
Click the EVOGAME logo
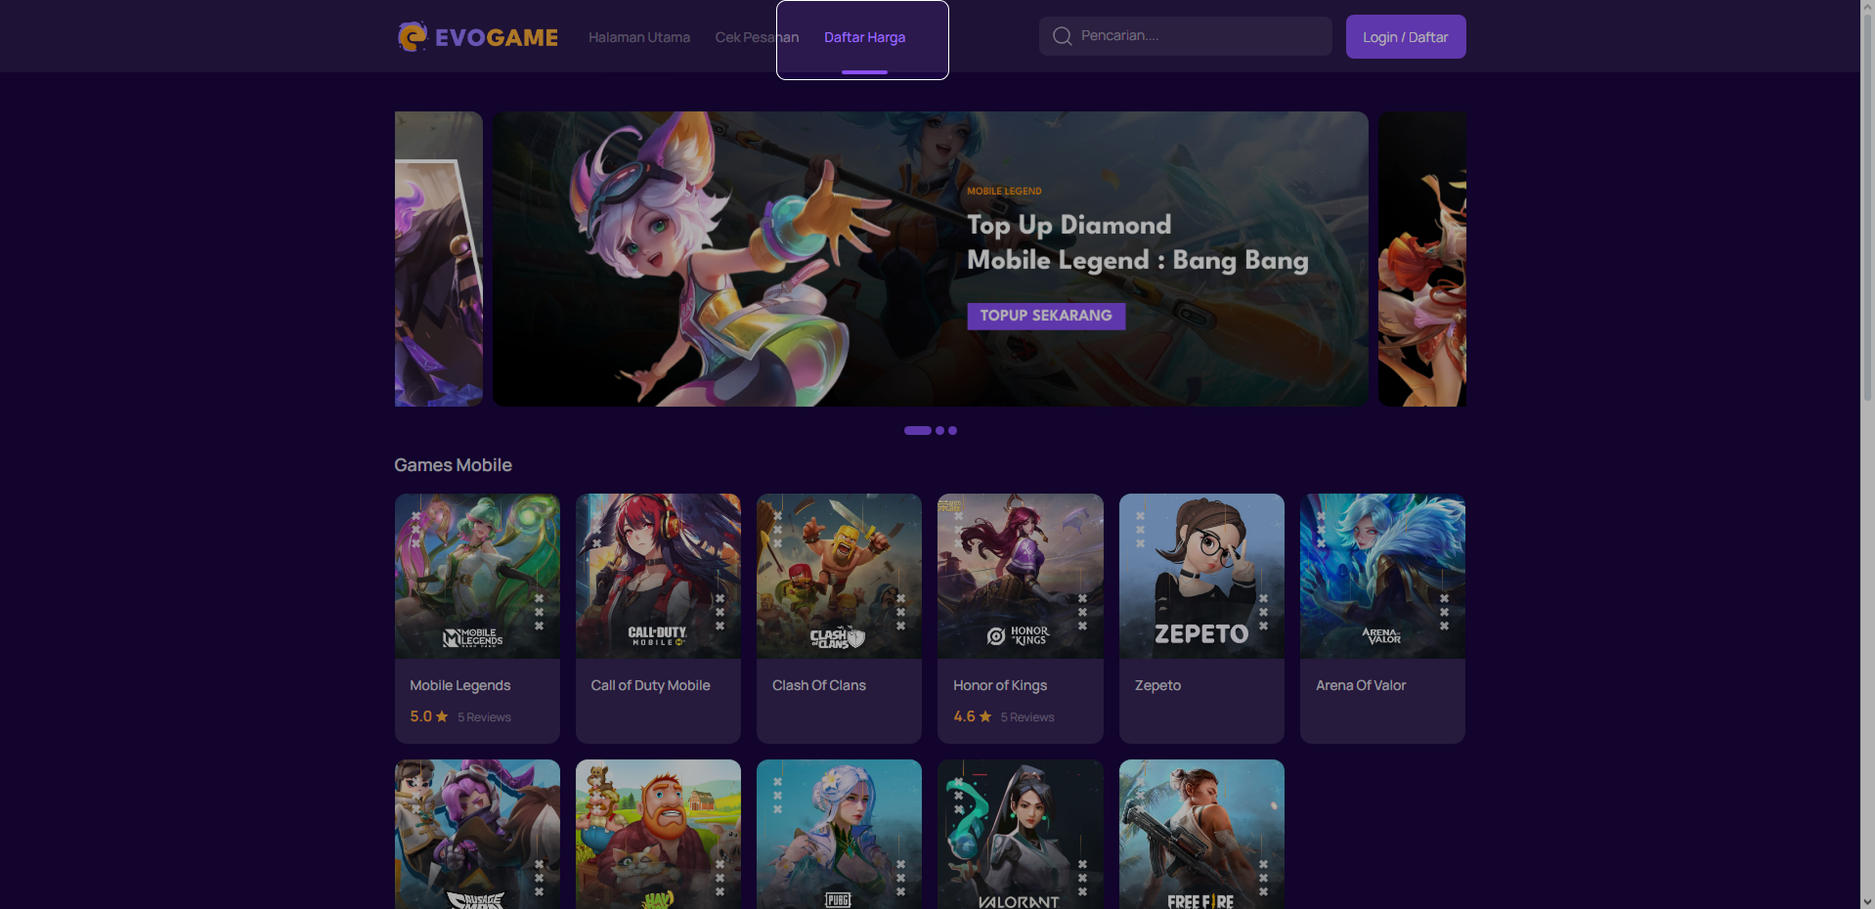[477, 37]
